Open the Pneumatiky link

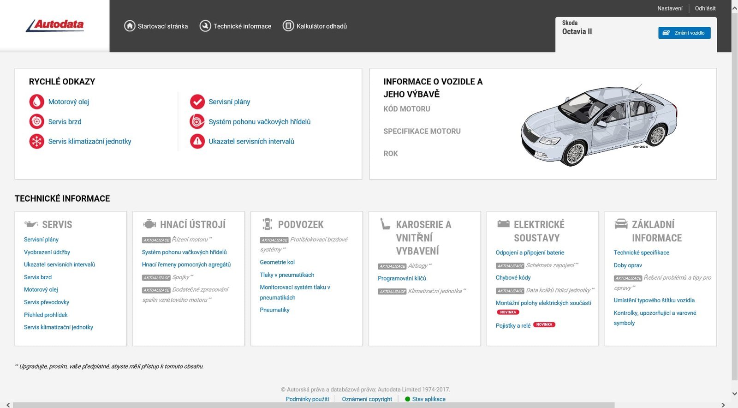click(274, 310)
